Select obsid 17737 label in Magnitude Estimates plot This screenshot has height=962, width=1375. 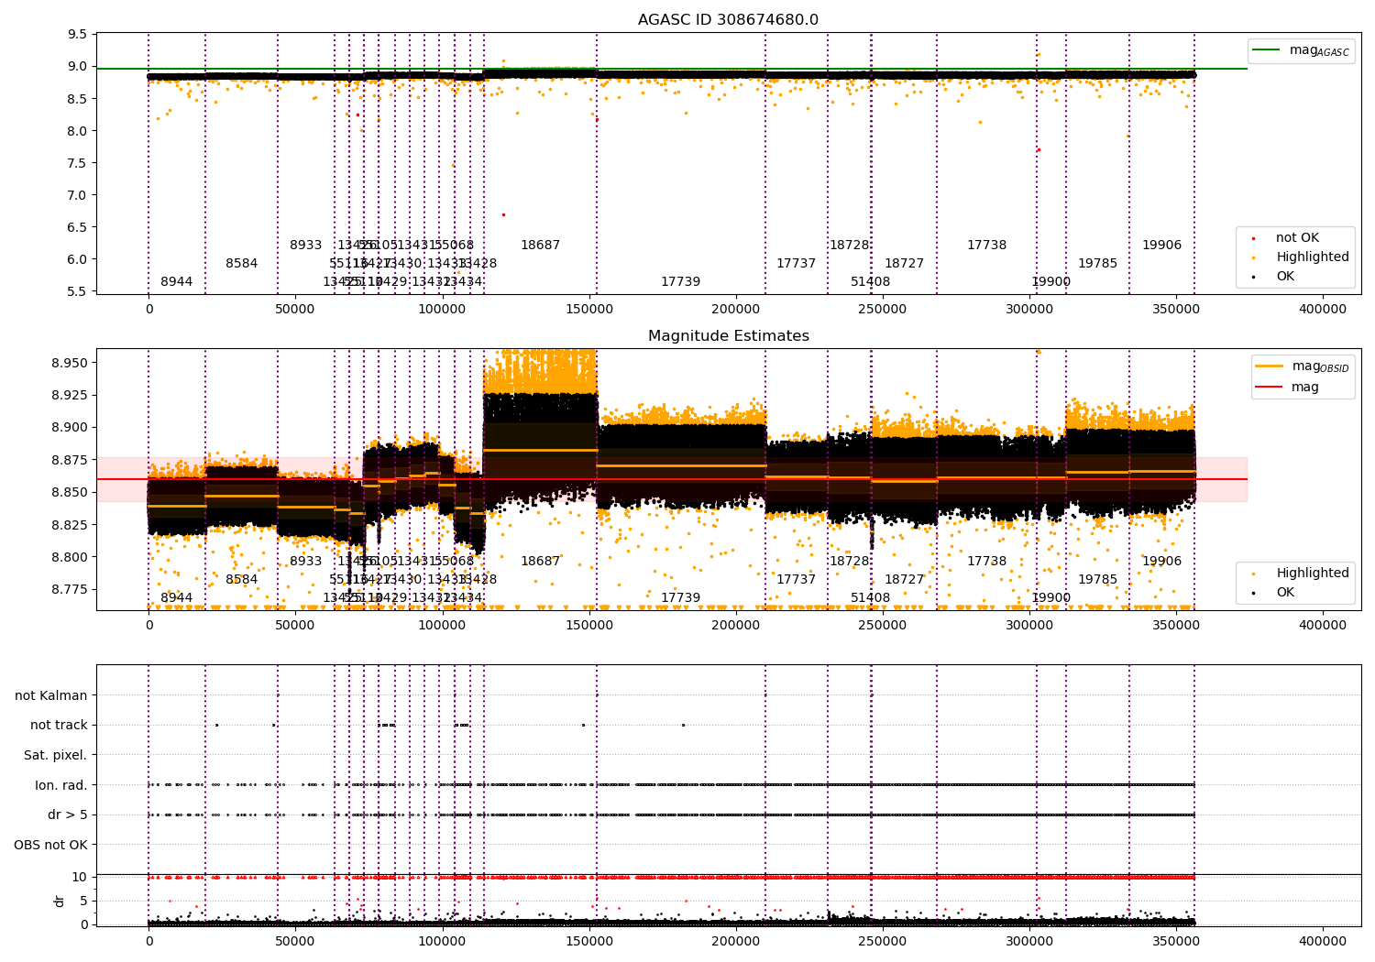tap(796, 579)
